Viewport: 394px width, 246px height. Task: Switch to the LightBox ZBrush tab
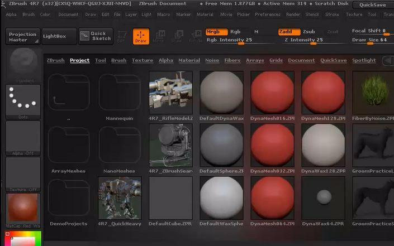[55, 60]
